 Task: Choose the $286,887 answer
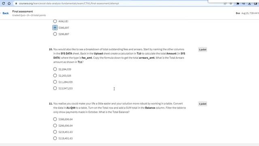(x=55, y=34)
